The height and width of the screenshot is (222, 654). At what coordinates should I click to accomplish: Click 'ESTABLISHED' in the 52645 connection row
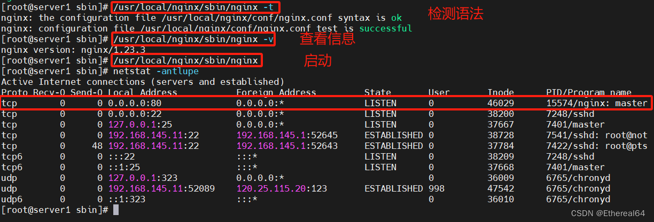394,135
